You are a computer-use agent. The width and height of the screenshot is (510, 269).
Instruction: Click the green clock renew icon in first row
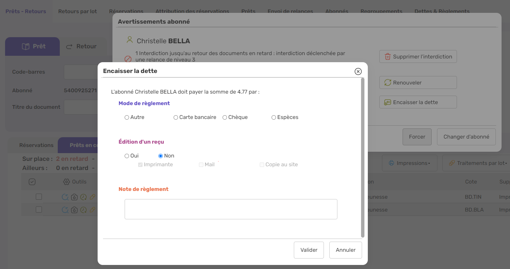point(83,197)
